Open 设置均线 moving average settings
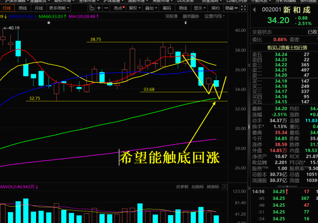Screen dimensions: 318x223 214,16
